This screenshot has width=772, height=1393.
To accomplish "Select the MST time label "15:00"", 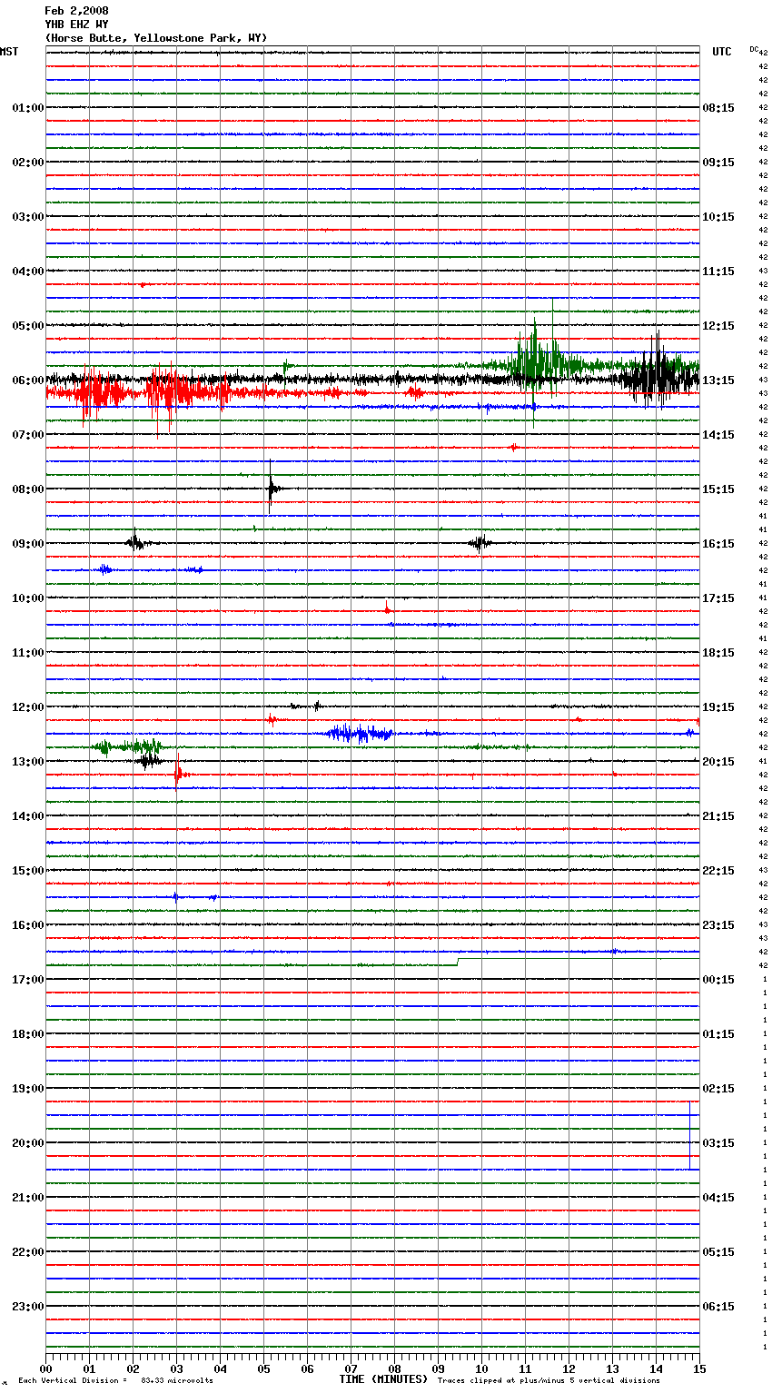I will 28,871.
